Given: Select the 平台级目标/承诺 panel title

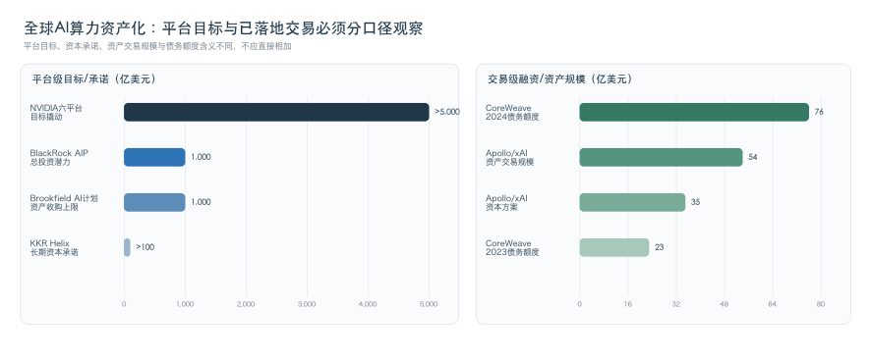Looking at the screenshot, I should pyautogui.click(x=94, y=79).
